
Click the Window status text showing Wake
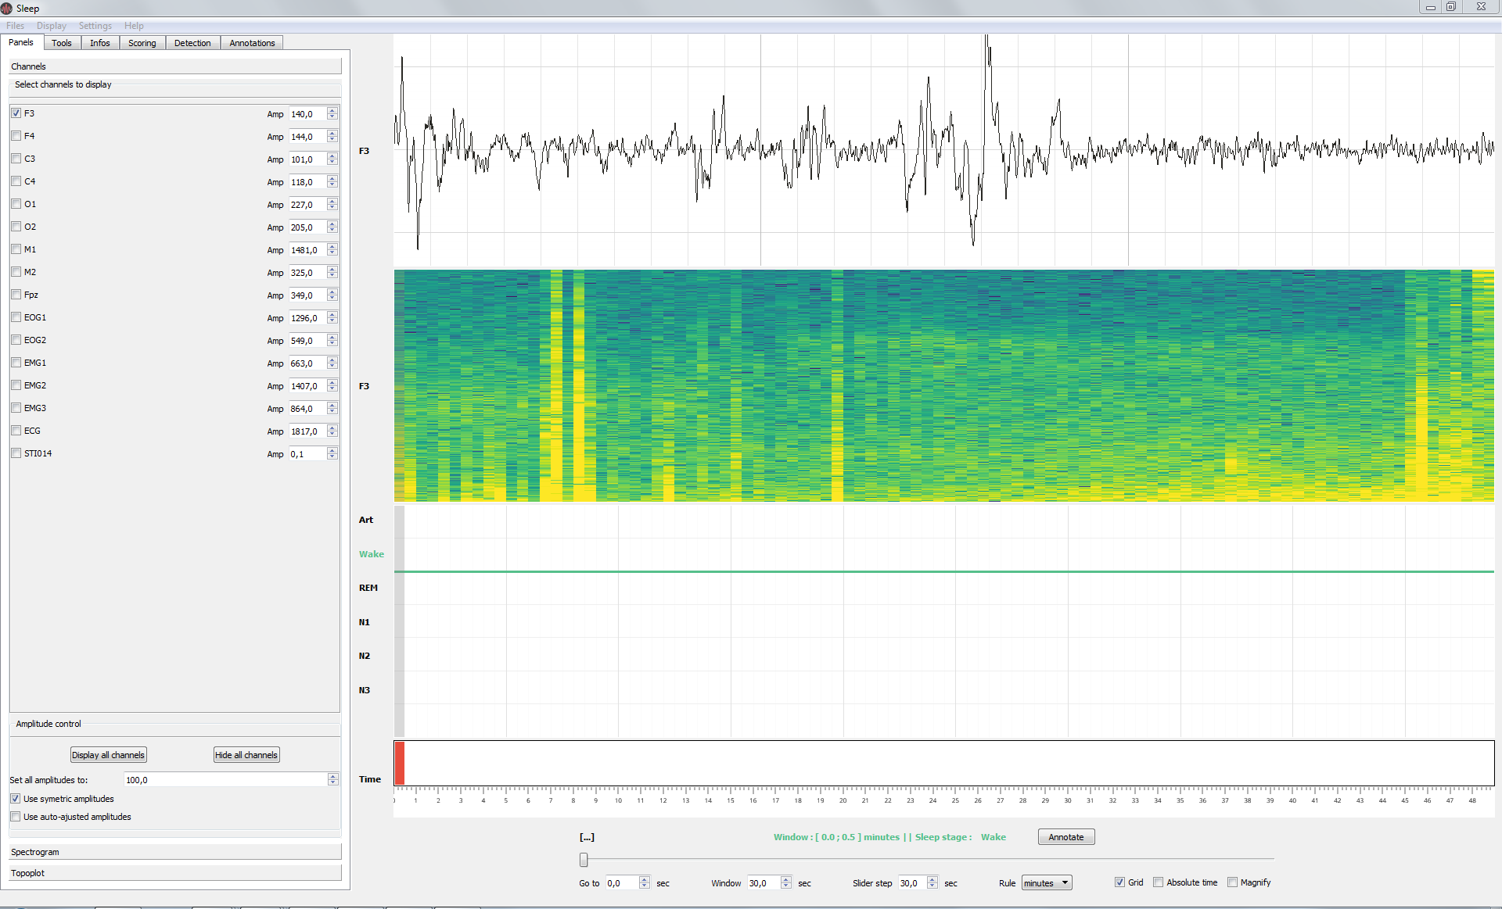pyautogui.click(x=890, y=837)
